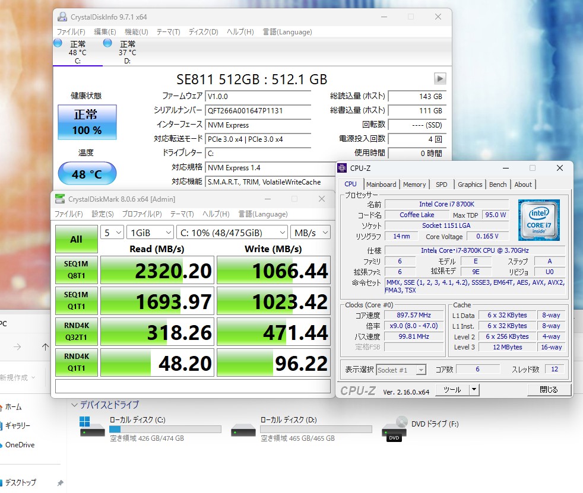583x493 pixels.
Task: Switch to the Bench tab in CPU-Z
Action: (x=498, y=185)
